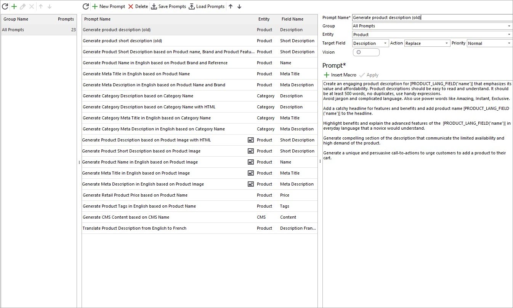Click the Apply button
The width and height of the screenshot is (513, 308).
[x=369, y=75]
